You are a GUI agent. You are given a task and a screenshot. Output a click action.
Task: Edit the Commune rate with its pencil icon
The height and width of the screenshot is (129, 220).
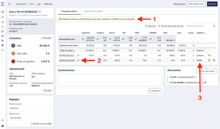[83, 39]
